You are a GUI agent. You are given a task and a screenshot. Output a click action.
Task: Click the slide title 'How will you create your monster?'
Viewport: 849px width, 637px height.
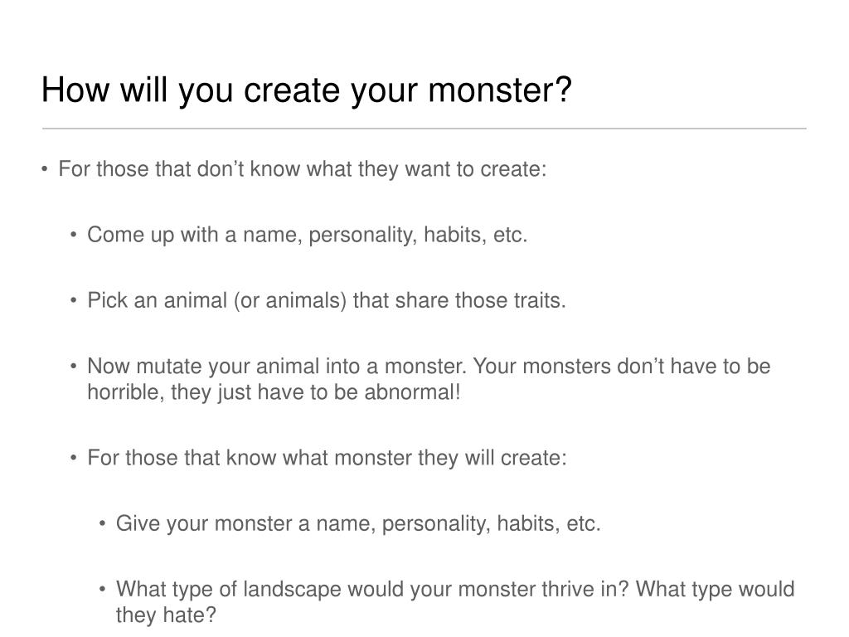(x=307, y=90)
